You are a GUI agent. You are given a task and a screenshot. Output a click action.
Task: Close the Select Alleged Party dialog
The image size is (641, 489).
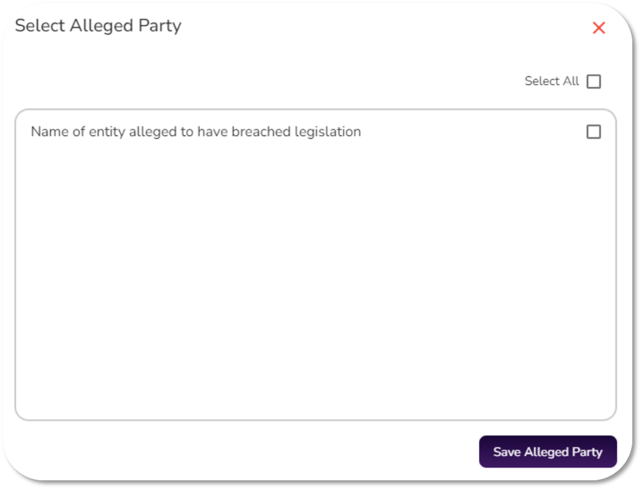click(x=599, y=28)
